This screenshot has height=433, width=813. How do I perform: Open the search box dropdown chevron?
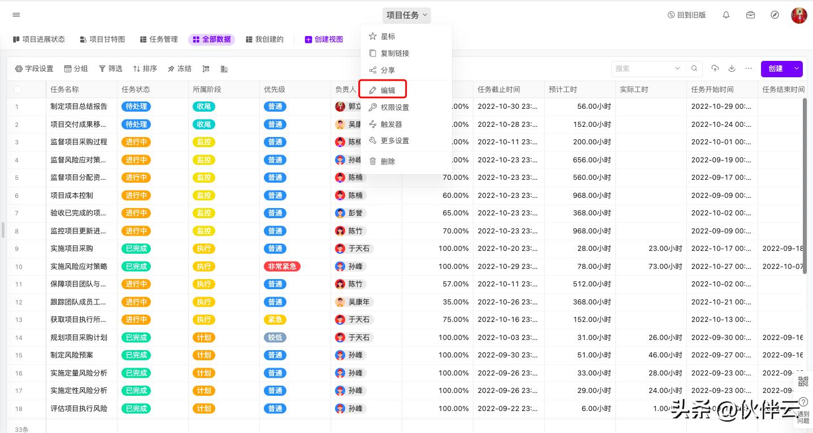pyautogui.click(x=678, y=68)
